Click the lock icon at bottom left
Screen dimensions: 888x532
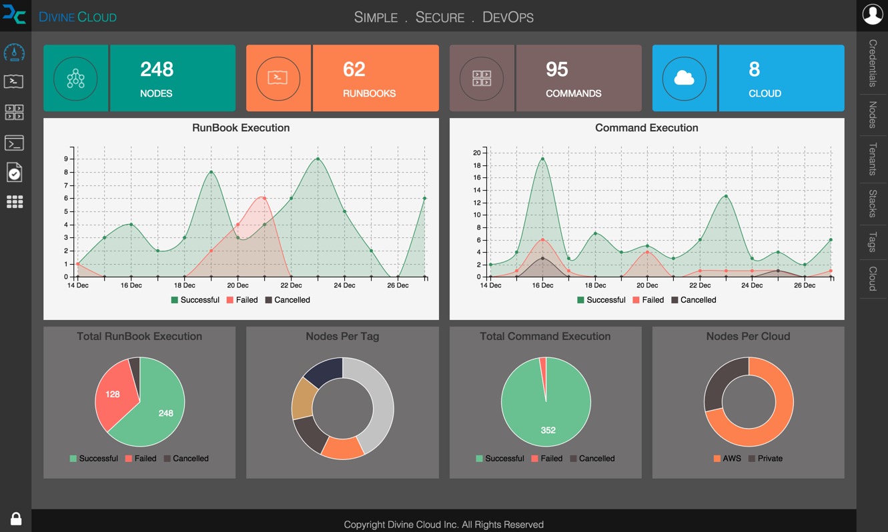pyautogui.click(x=16, y=519)
